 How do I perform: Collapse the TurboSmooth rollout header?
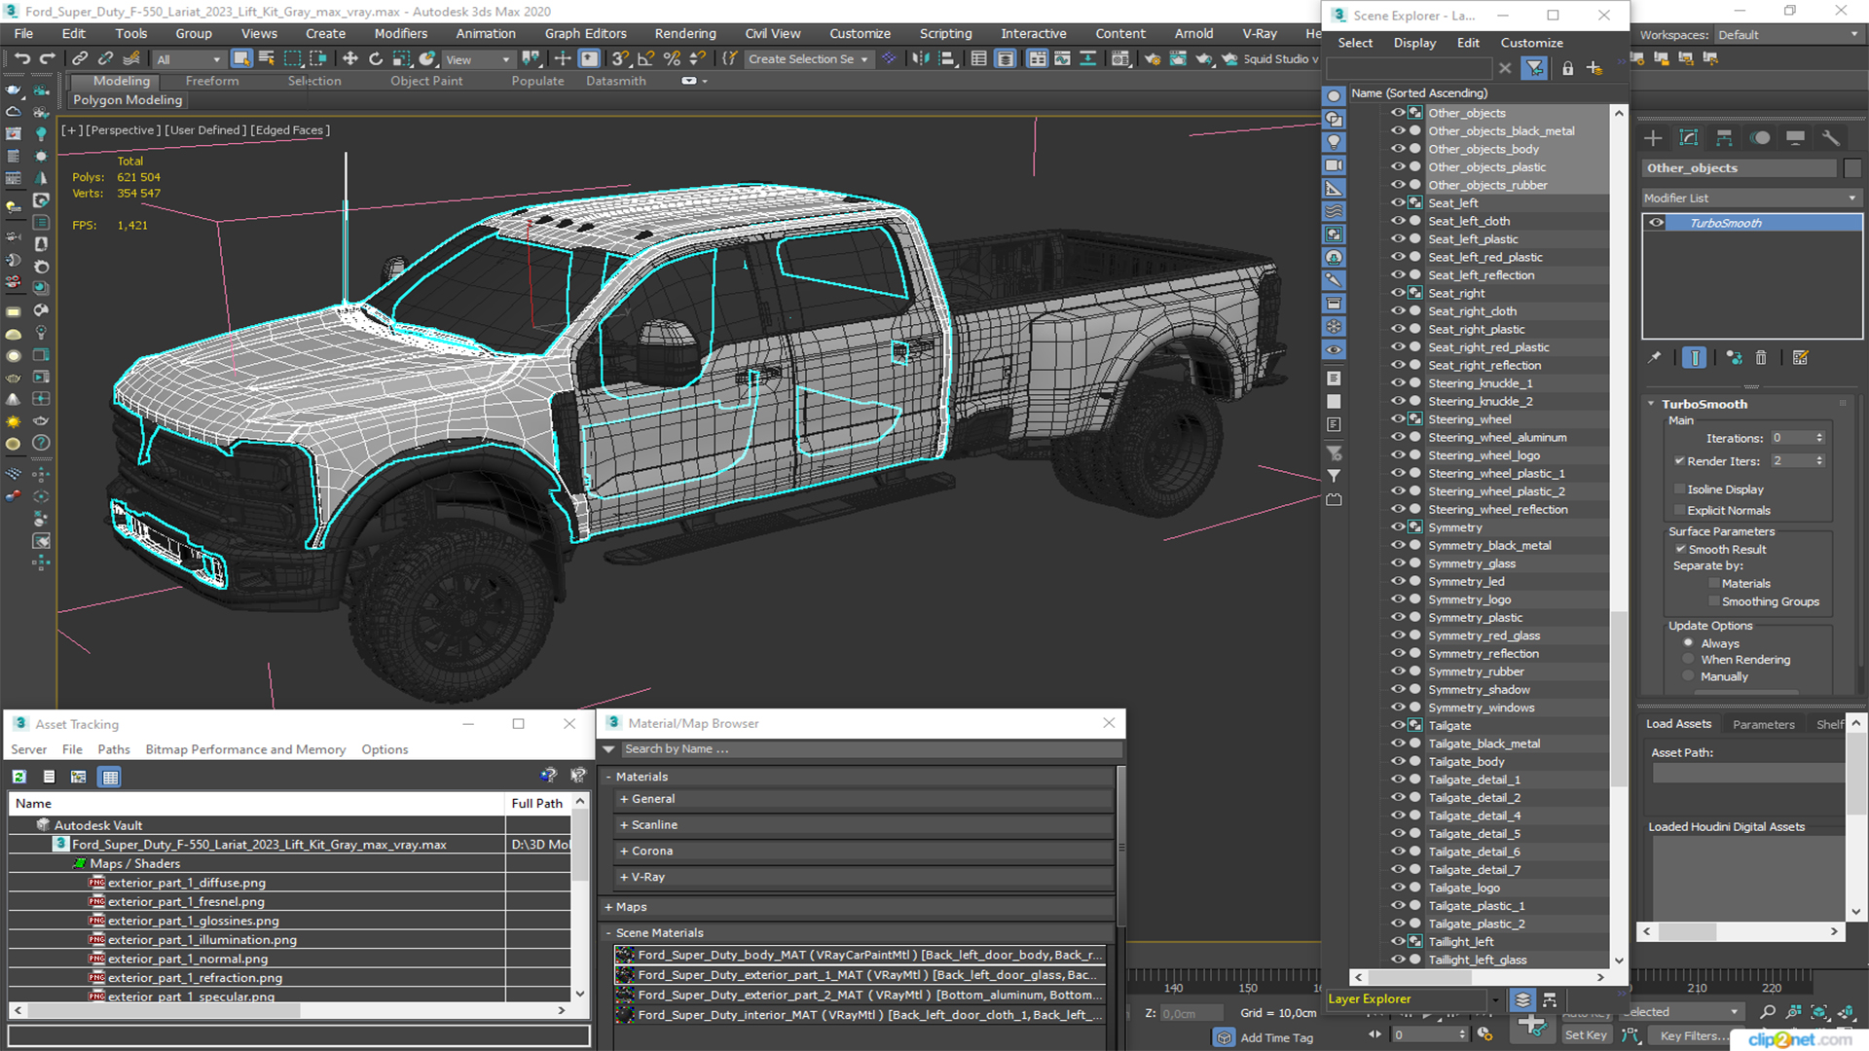point(1704,404)
